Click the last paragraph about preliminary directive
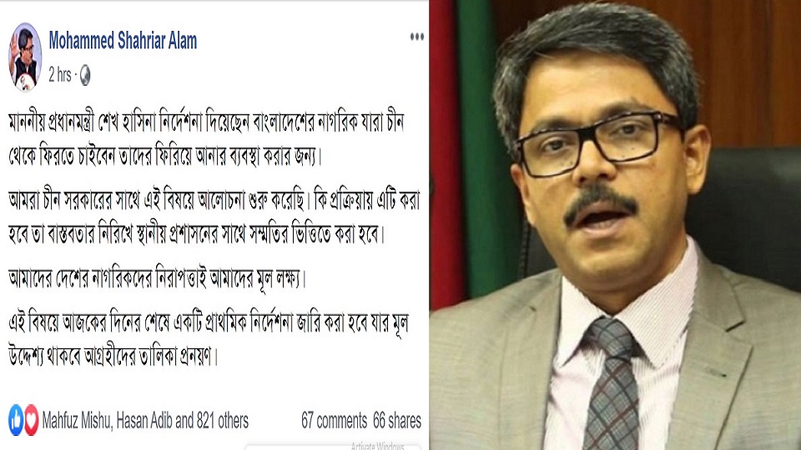The width and height of the screenshot is (801, 450). pyautogui.click(x=209, y=339)
